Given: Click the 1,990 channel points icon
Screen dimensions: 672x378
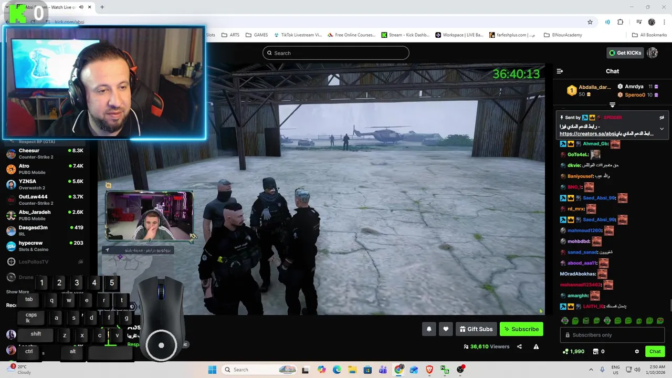Looking at the screenshot, I should (565, 351).
